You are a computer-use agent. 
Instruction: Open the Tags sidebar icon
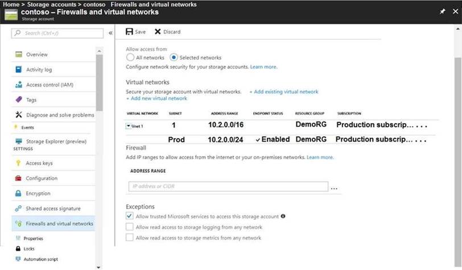coord(19,99)
